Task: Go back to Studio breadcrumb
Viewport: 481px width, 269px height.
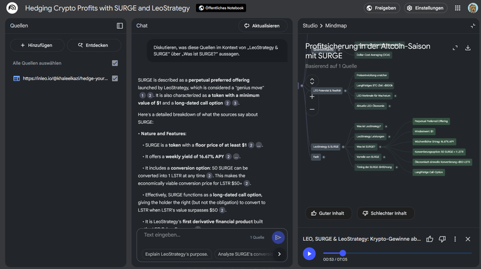Action: pyautogui.click(x=310, y=26)
